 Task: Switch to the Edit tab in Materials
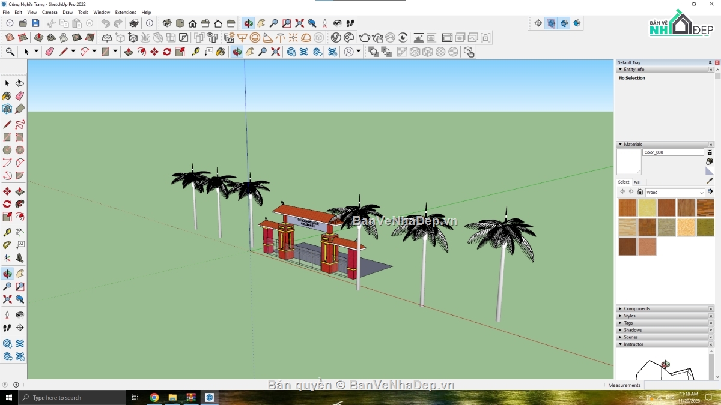point(637,182)
